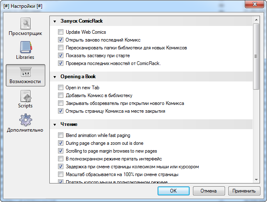Collapse the Запуск ComicRack section
The width and height of the screenshot is (267, 202).
click(x=55, y=21)
